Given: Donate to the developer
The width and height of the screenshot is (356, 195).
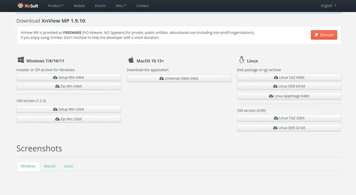Looking at the screenshot, I should click(x=324, y=35).
